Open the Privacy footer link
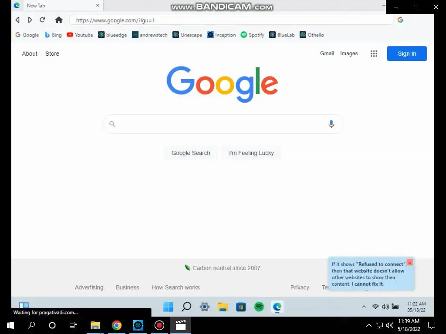The image size is (446, 334). [300, 287]
